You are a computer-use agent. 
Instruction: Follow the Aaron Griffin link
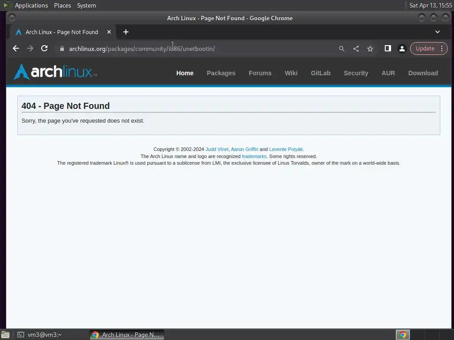coord(244,150)
